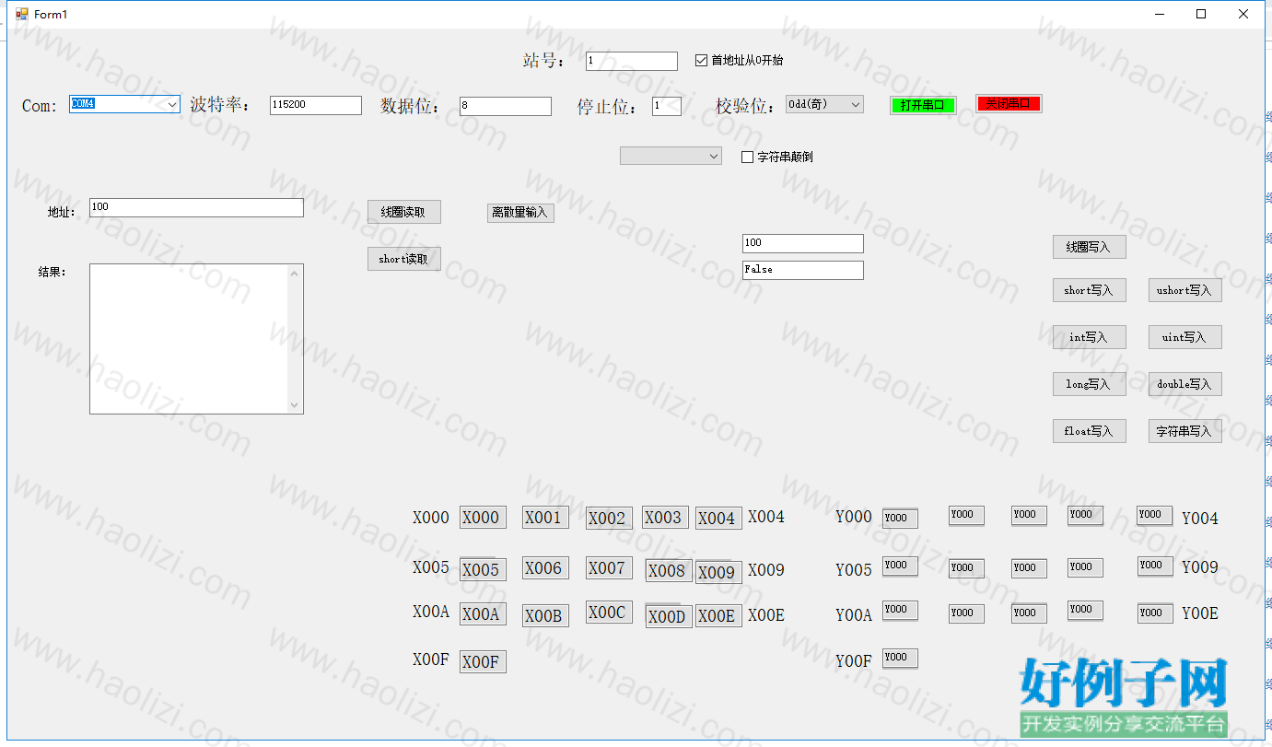The height and width of the screenshot is (747, 1272).
Task: Focus the 地址 input field
Action: [x=196, y=207]
